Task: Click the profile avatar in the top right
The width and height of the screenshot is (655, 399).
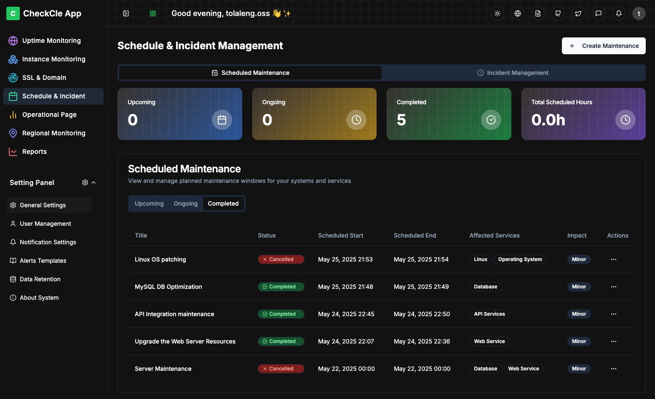Action: 639,13
